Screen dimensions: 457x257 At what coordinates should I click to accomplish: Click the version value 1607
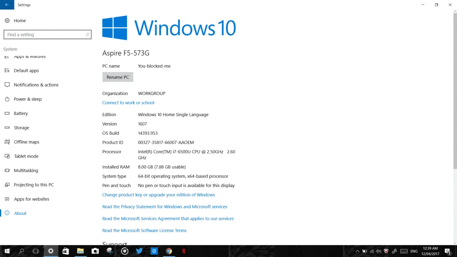click(x=142, y=124)
